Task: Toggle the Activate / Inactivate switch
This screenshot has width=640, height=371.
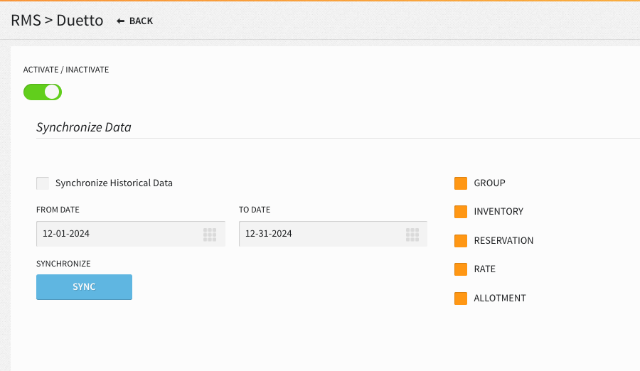Action: (43, 92)
